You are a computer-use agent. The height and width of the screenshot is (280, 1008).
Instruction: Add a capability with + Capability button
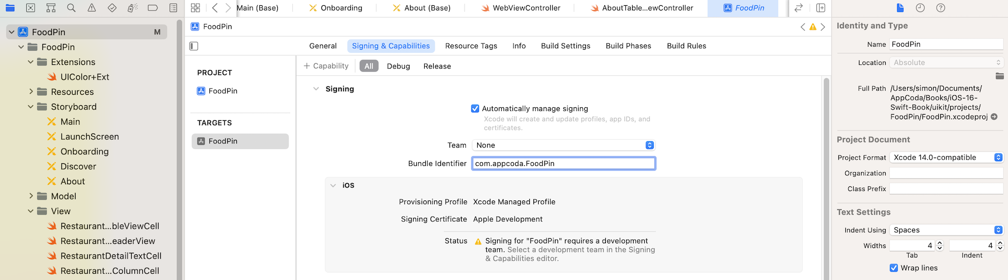(x=326, y=66)
